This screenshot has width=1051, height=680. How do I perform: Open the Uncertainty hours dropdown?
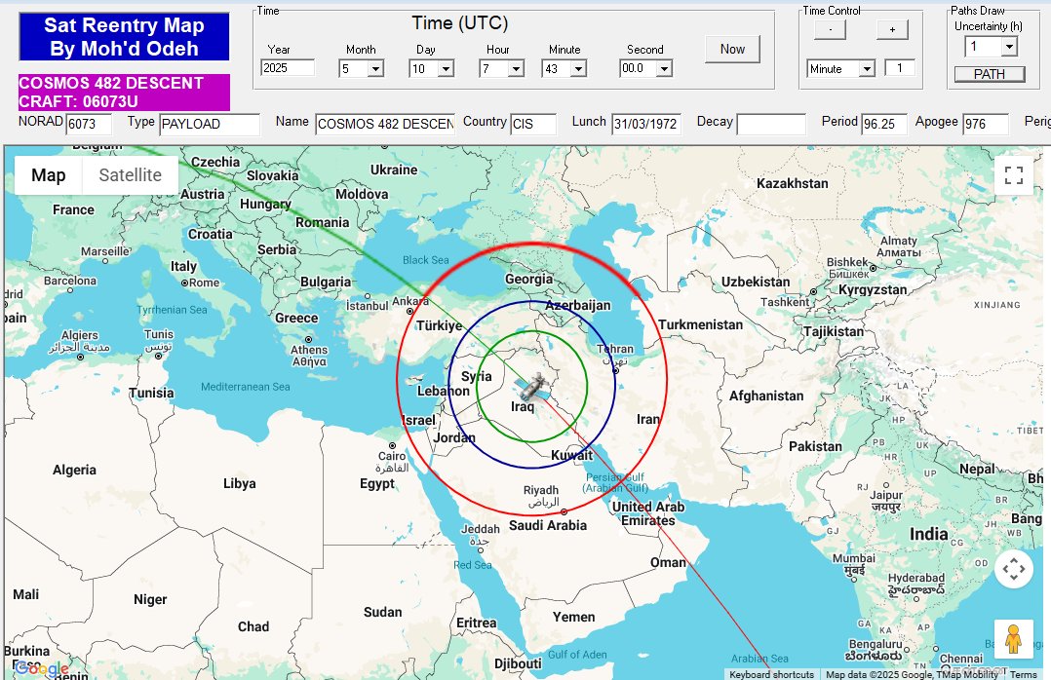click(1008, 47)
